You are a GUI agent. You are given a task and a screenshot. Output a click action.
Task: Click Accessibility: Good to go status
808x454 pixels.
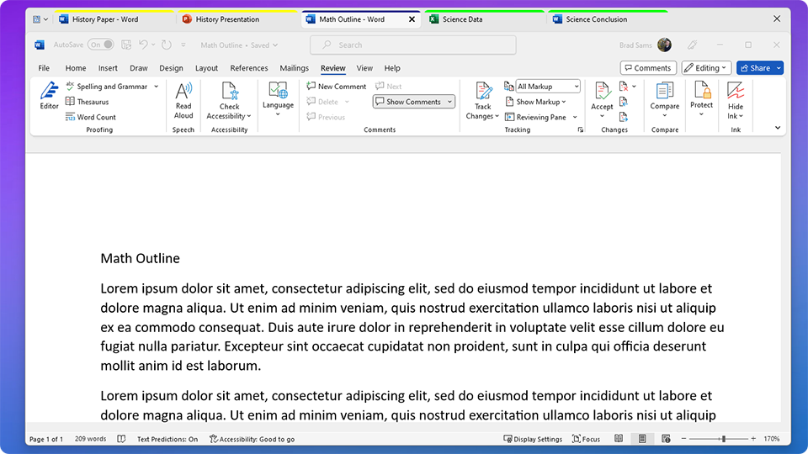[252, 439]
